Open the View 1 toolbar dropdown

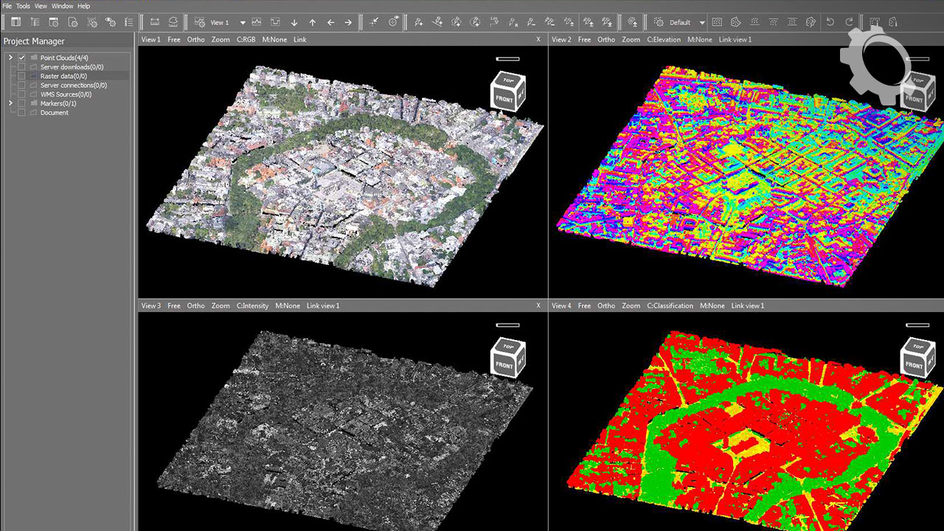pyautogui.click(x=243, y=22)
